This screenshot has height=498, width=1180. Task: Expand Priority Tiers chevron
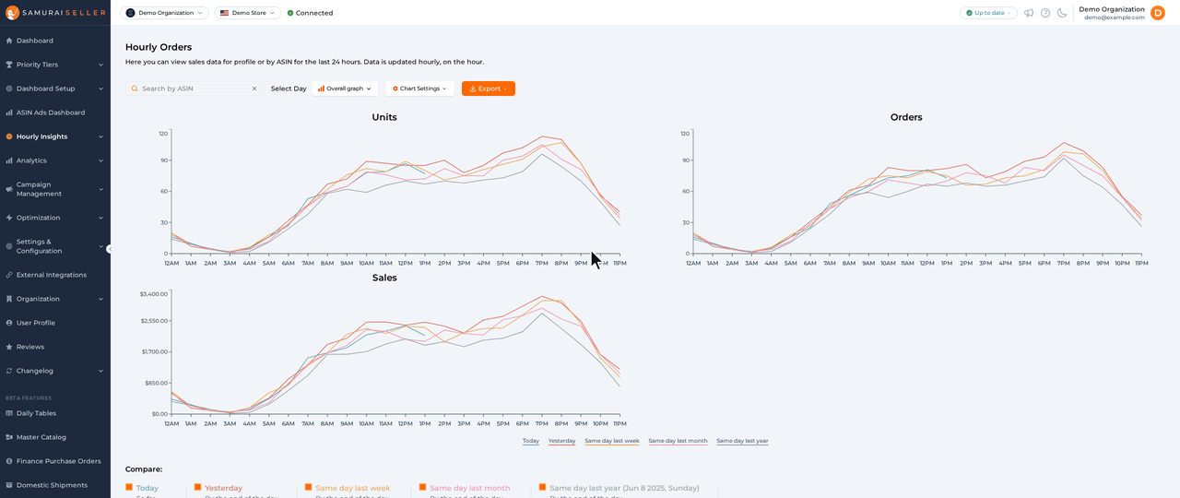pos(100,65)
